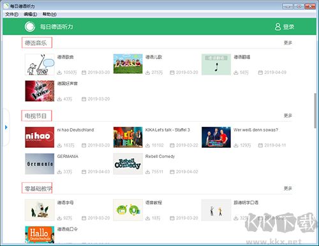
Task: Open the 语音教程 green icons thumbnail
Action: click(x=128, y=210)
